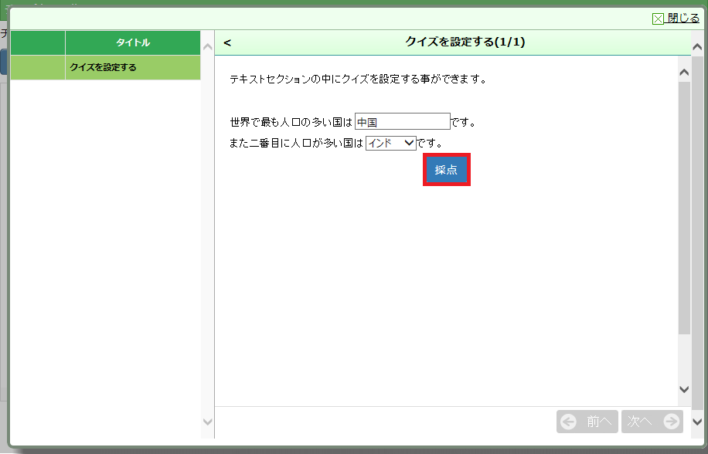Click the green X close icon
708x454 pixels.
pyautogui.click(x=658, y=19)
